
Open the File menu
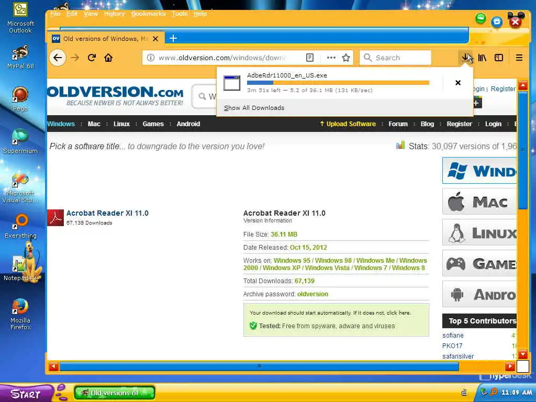tap(55, 14)
